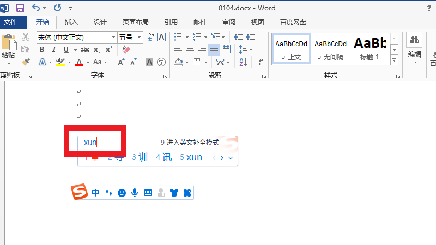The image size is (436, 245).
Task: Open the 页面布局 tab
Action: (x=136, y=22)
